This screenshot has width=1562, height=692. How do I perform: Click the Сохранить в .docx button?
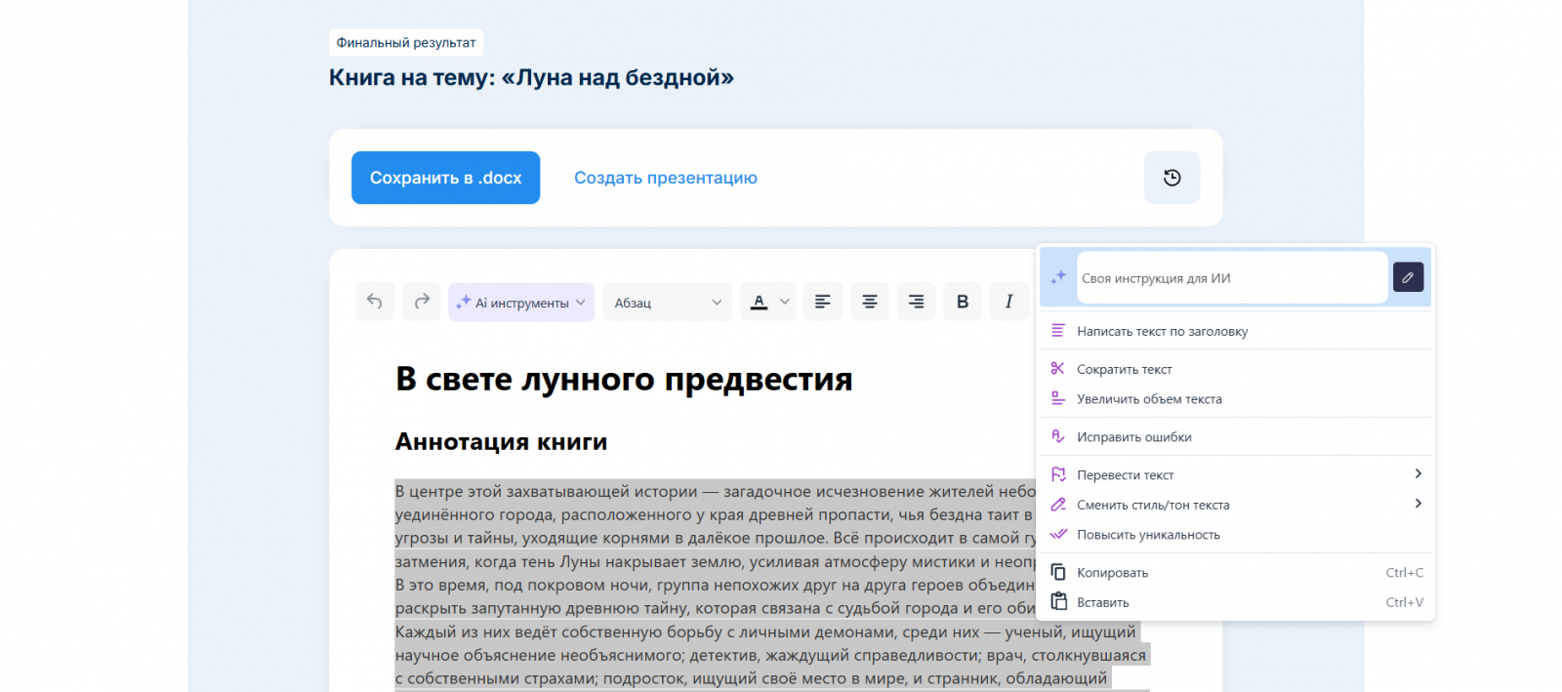(x=445, y=178)
